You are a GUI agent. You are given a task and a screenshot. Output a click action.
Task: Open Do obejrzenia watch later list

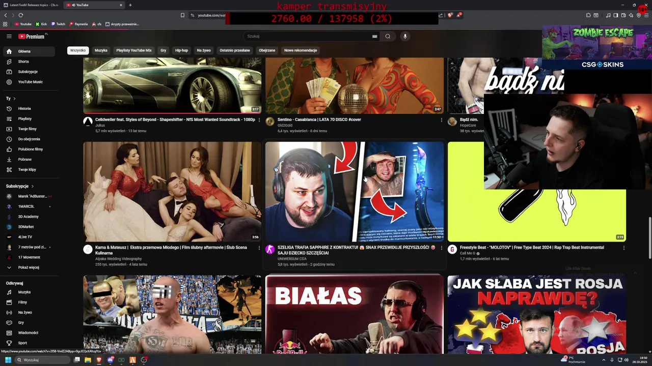(29, 139)
